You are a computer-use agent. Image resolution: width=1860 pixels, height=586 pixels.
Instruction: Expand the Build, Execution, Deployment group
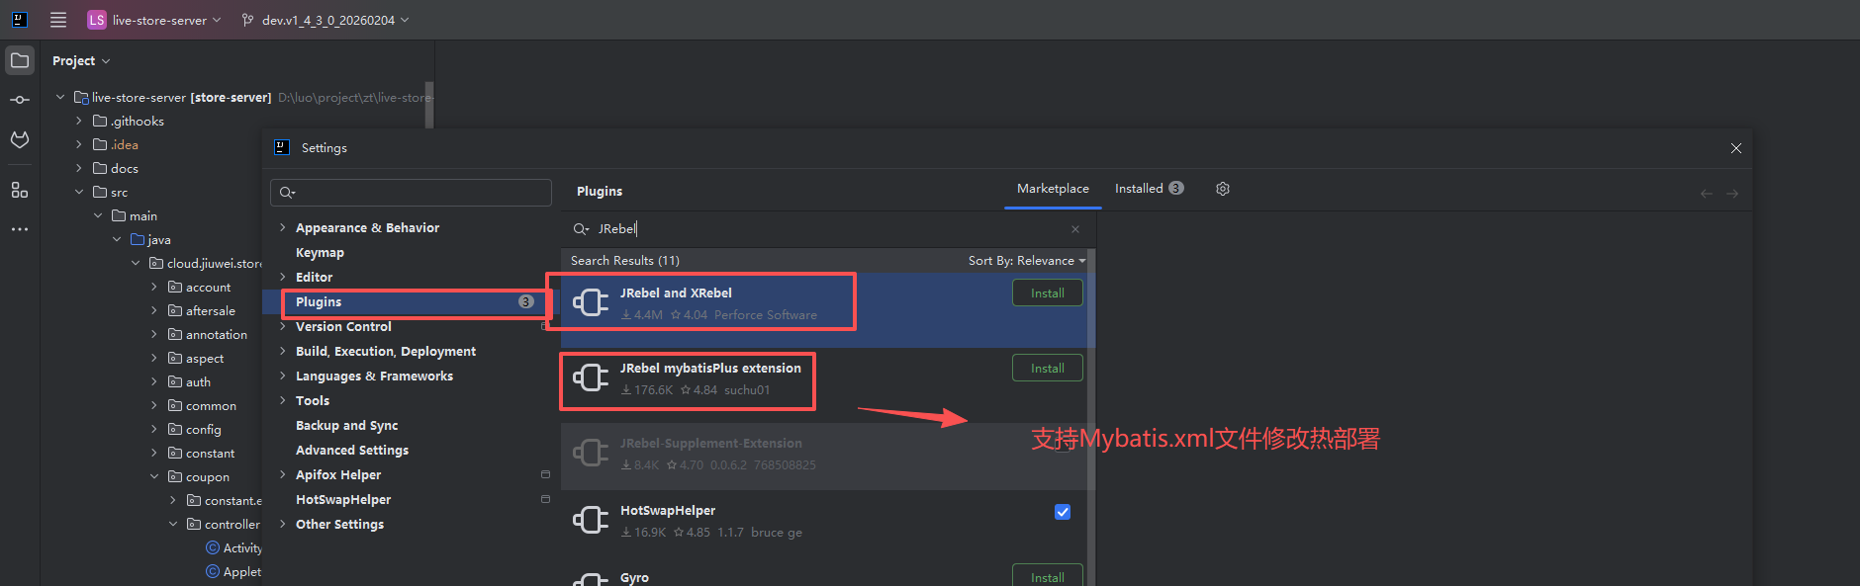coord(283,351)
